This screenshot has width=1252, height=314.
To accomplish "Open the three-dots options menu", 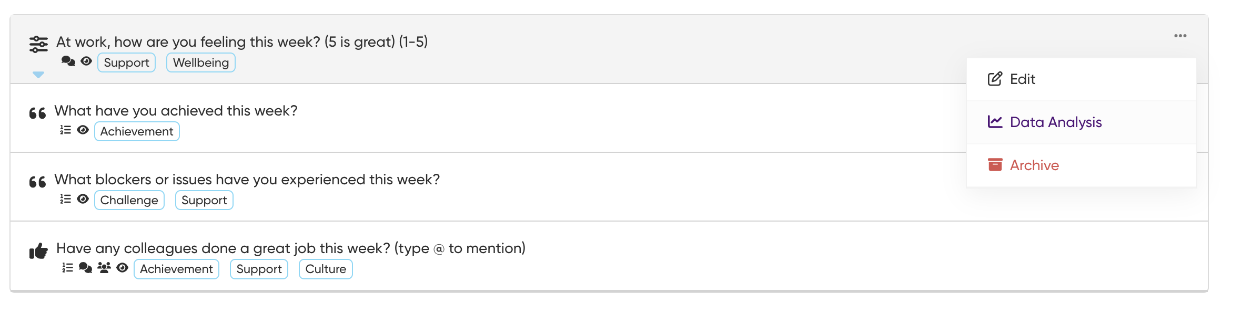I will [x=1180, y=36].
